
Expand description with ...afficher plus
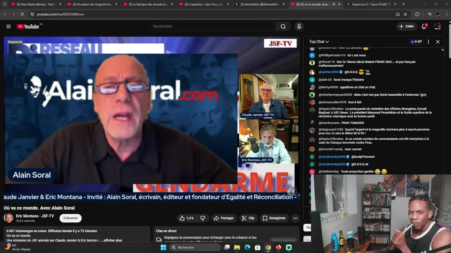(x=111, y=240)
